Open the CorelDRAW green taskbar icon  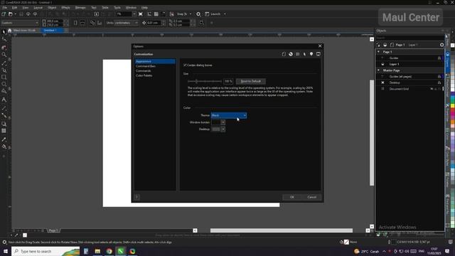point(121,251)
